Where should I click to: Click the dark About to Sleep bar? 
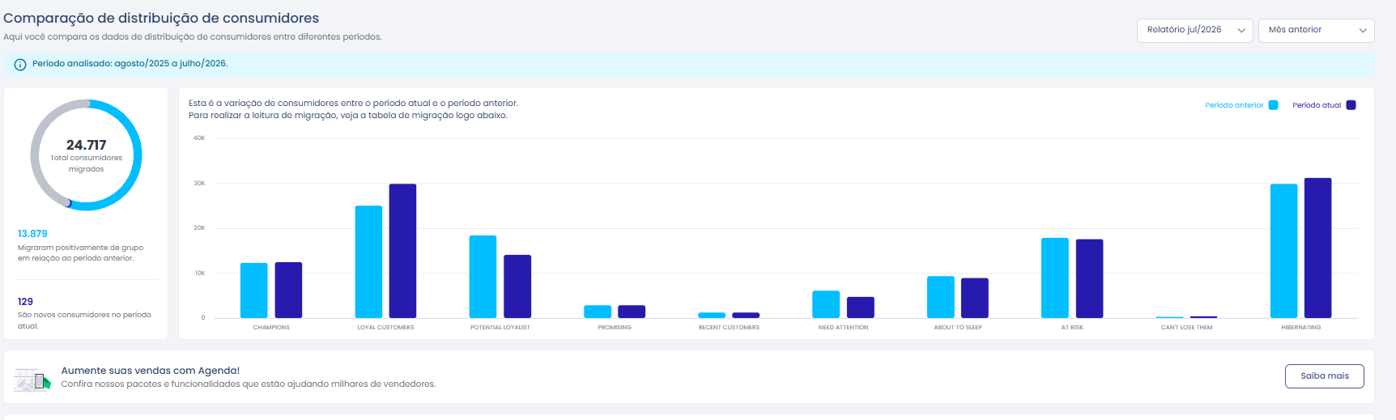975,298
